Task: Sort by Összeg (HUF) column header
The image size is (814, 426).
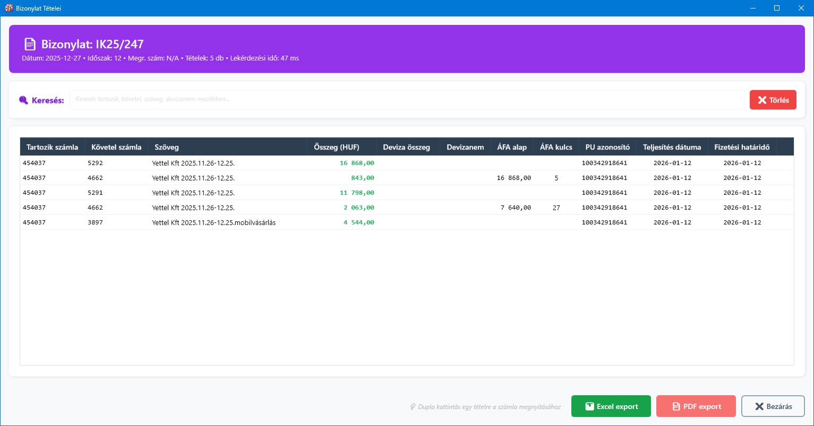Action: coord(341,147)
